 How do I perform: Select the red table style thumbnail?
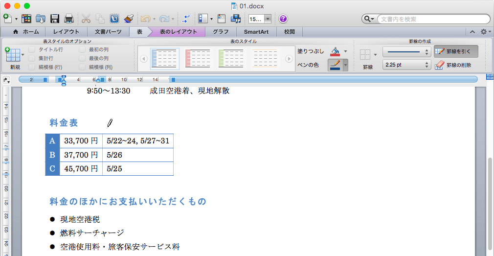[198, 59]
